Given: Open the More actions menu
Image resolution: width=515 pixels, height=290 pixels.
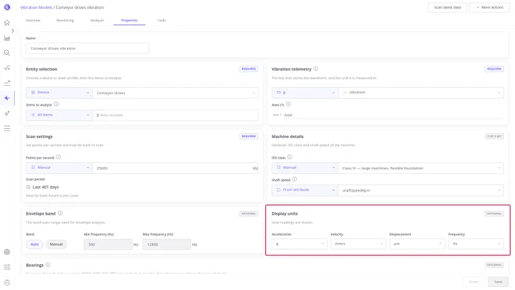Looking at the screenshot, I should tap(489, 7).
